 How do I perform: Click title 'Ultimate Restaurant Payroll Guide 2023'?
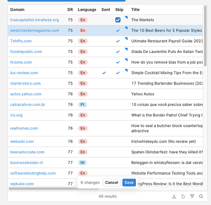[x=167, y=41]
